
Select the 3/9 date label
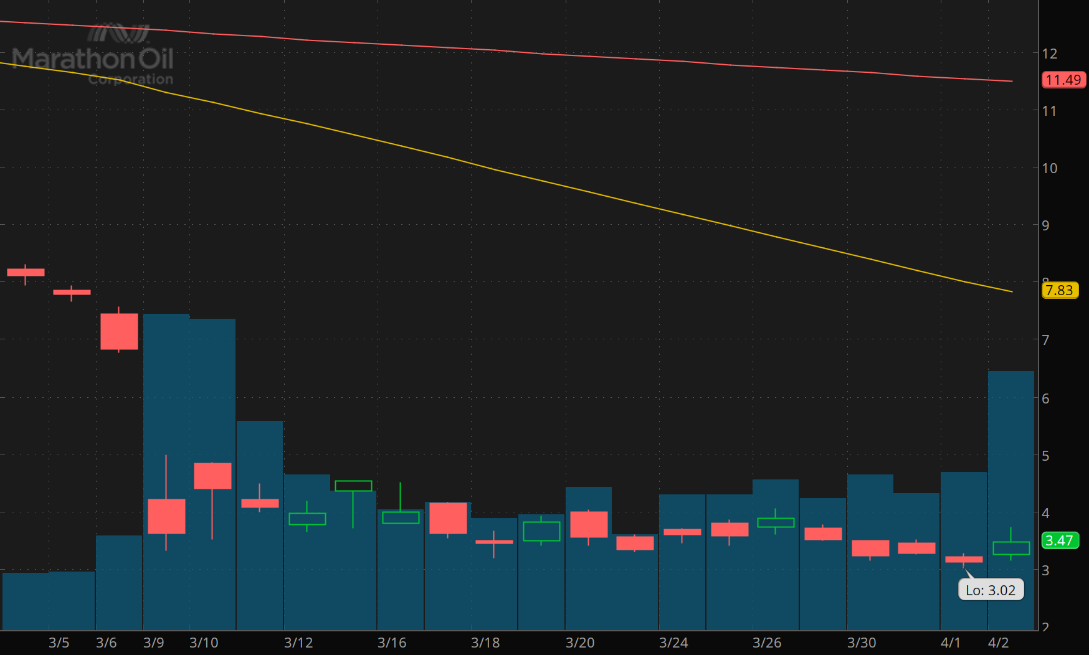[x=154, y=643]
